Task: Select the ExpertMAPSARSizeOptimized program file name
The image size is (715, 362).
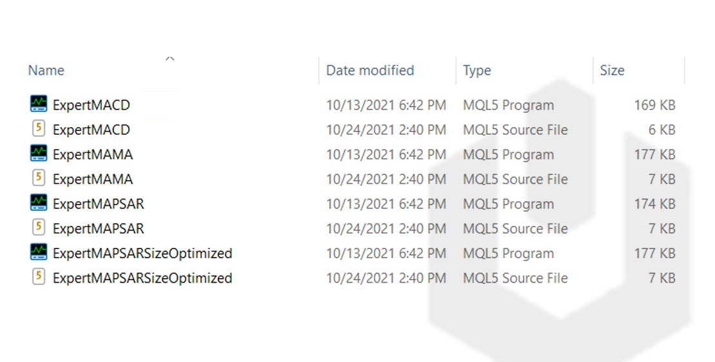Action: (142, 254)
